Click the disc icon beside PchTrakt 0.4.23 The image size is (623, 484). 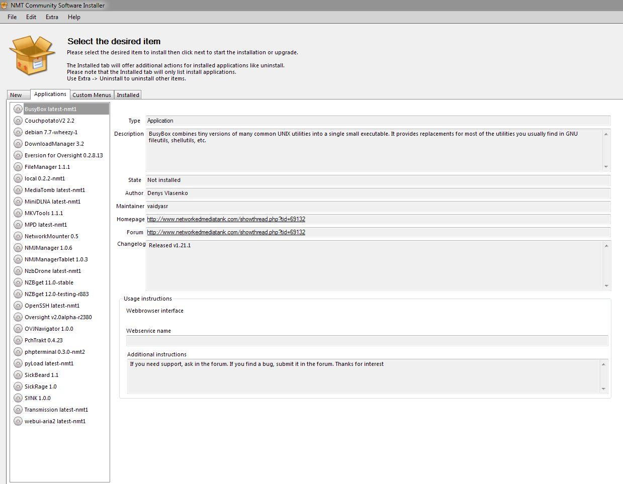tap(18, 340)
